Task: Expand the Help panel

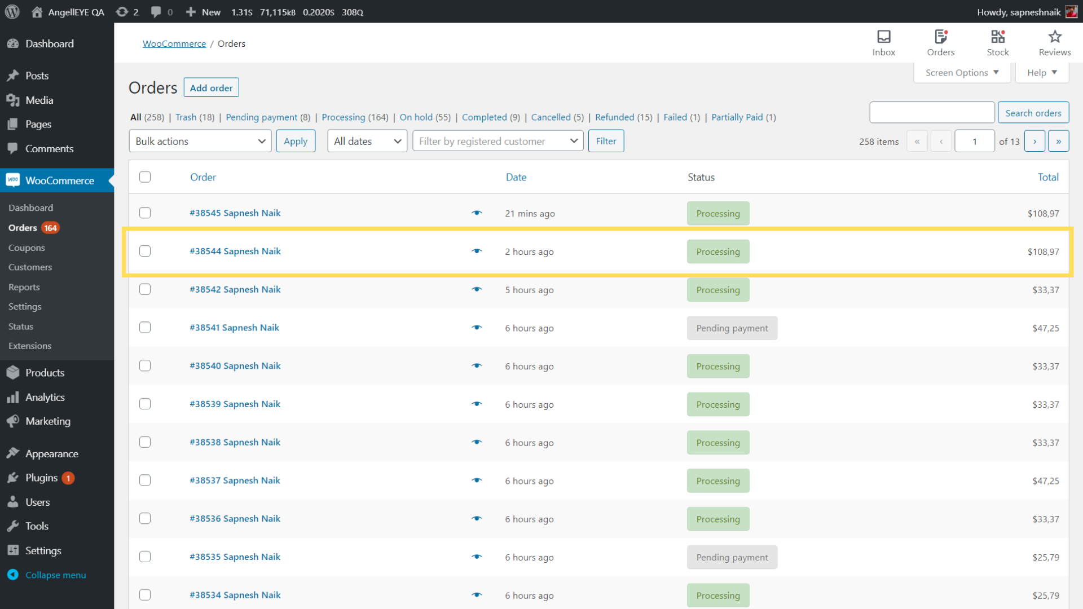Action: click(1042, 73)
